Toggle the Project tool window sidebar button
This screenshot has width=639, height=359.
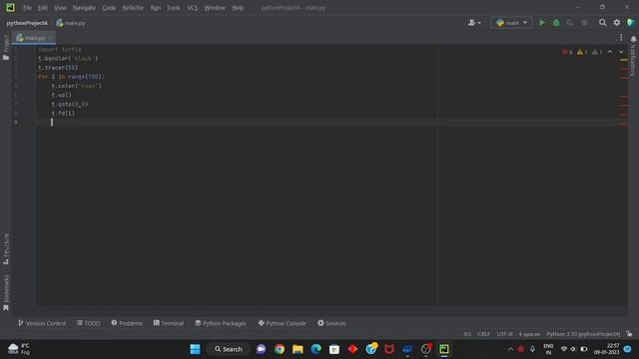coord(6,48)
